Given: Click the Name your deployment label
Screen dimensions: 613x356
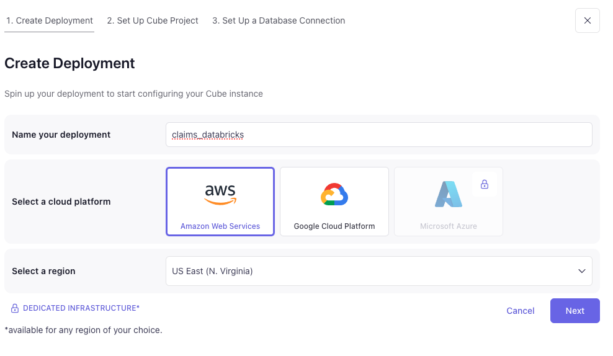Looking at the screenshot, I should 61,135.
